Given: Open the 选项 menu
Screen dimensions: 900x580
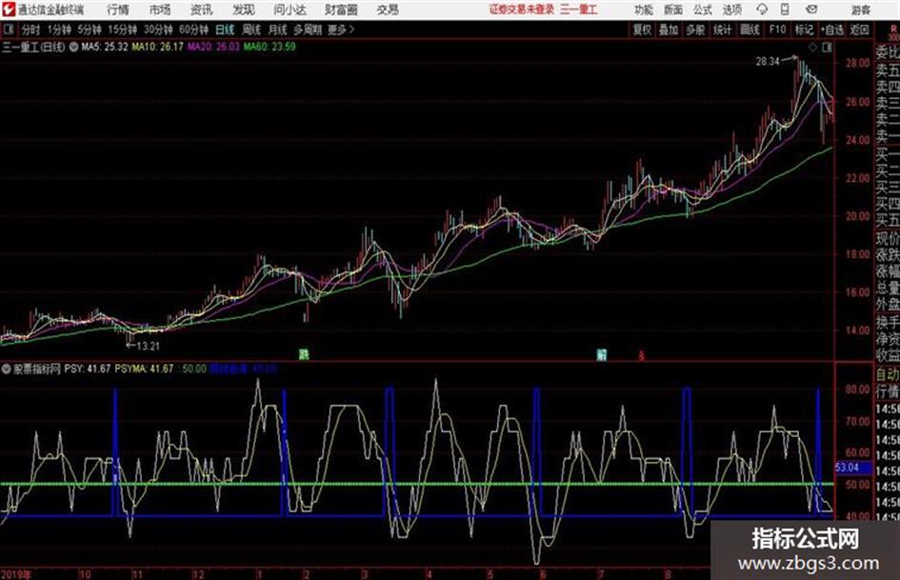Looking at the screenshot, I should [732, 10].
